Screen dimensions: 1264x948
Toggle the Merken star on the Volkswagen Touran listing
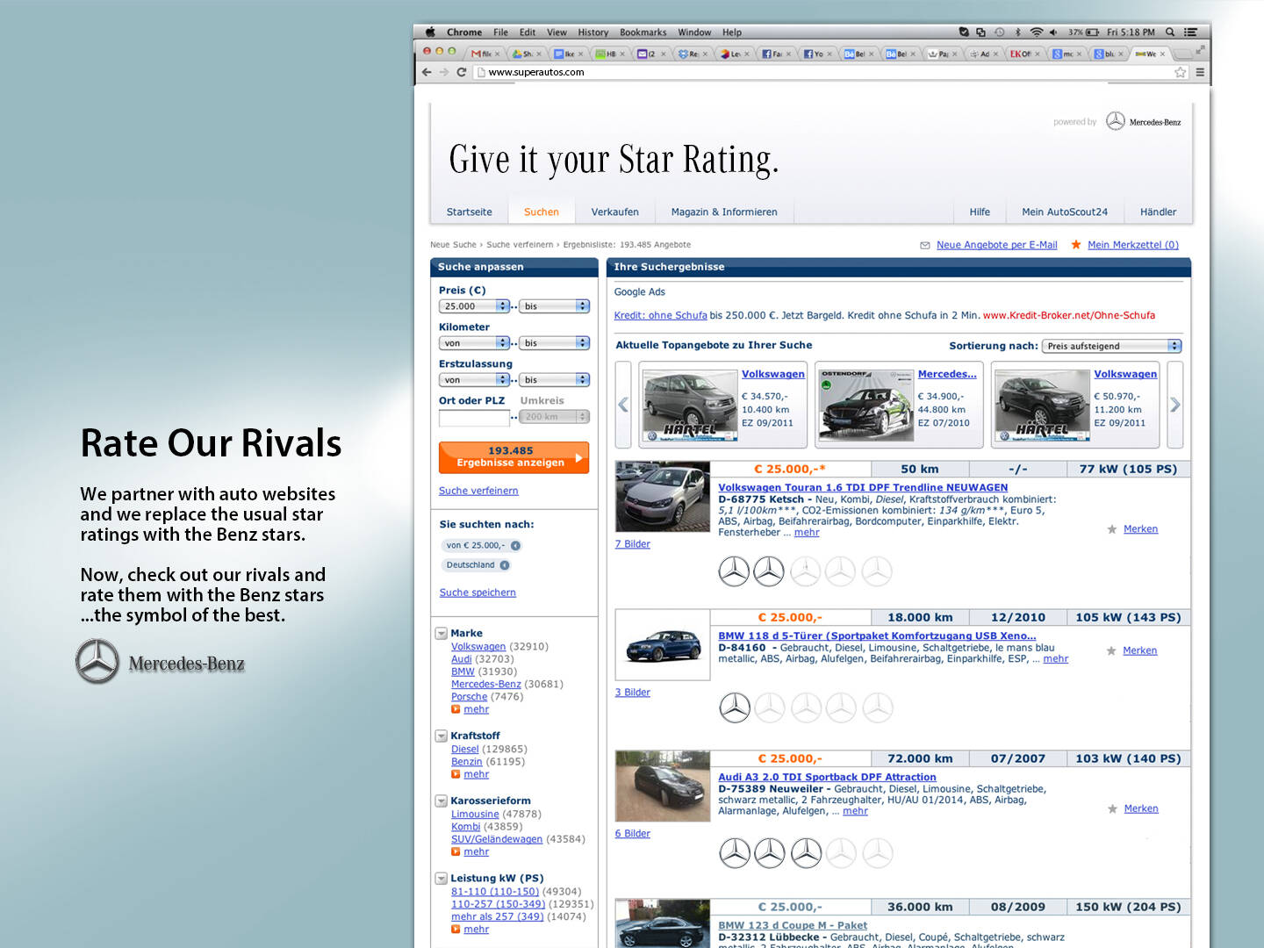(1112, 529)
